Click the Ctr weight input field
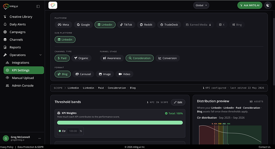 [73, 131]
